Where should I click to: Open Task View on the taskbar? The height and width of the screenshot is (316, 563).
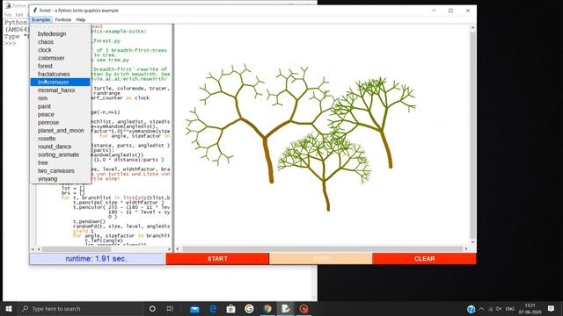pyautogui.click(x=170, y=308)
